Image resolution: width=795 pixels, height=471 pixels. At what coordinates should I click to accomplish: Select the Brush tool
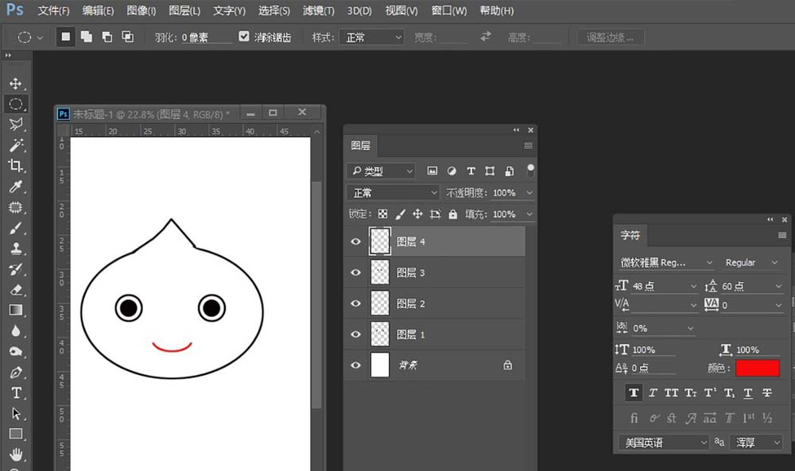[15, 228]
